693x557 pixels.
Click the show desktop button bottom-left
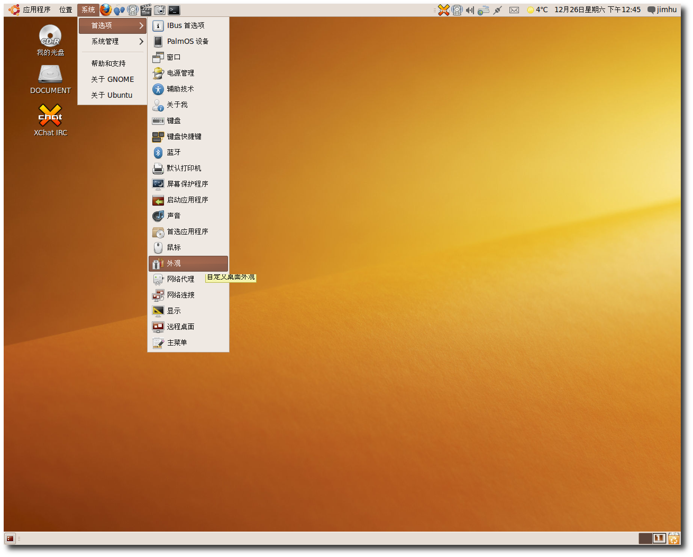10,539
